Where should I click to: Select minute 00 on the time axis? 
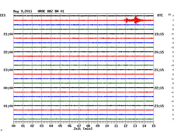click(14, 126)
